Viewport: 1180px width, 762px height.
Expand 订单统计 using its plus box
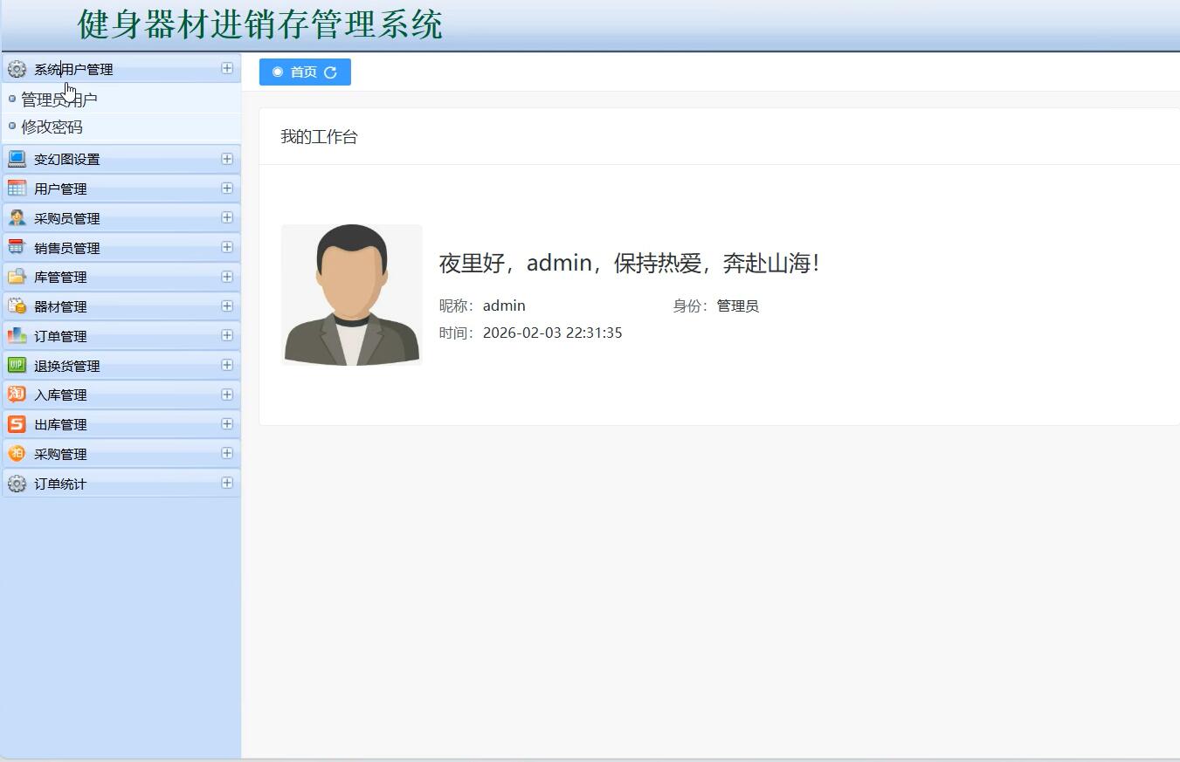click(x=227, y=483)
